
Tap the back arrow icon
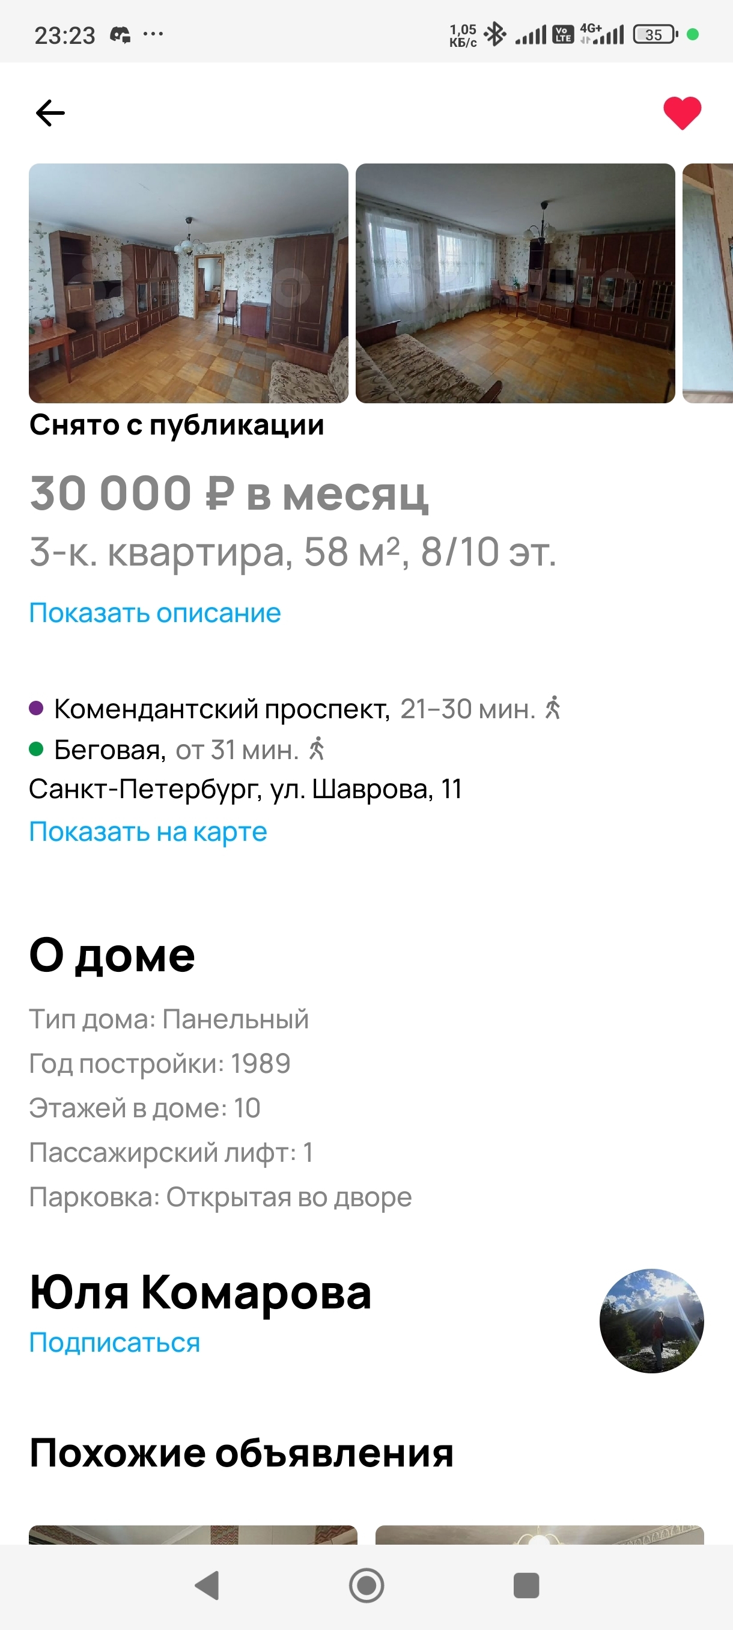pos(50,113)
